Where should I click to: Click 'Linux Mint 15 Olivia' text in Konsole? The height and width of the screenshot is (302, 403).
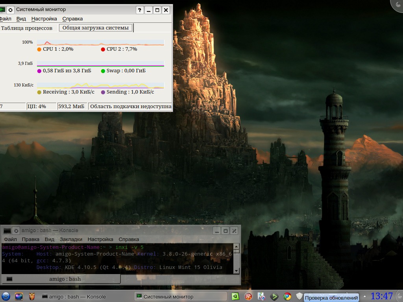(191, 267)
